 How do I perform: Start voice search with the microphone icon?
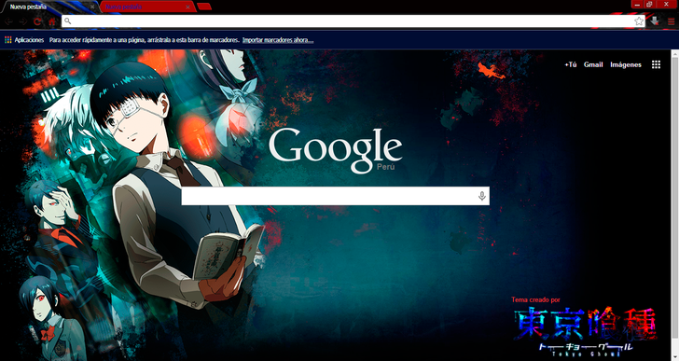[481, 196]
